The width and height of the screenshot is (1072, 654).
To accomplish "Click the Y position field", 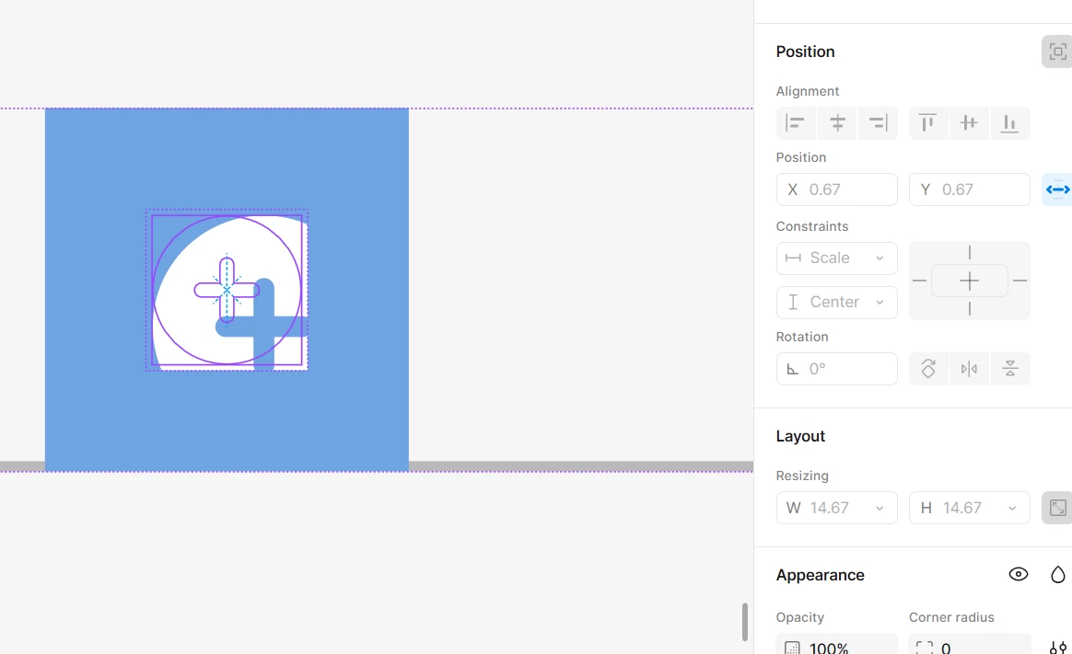I will click(x=970, y=189).
